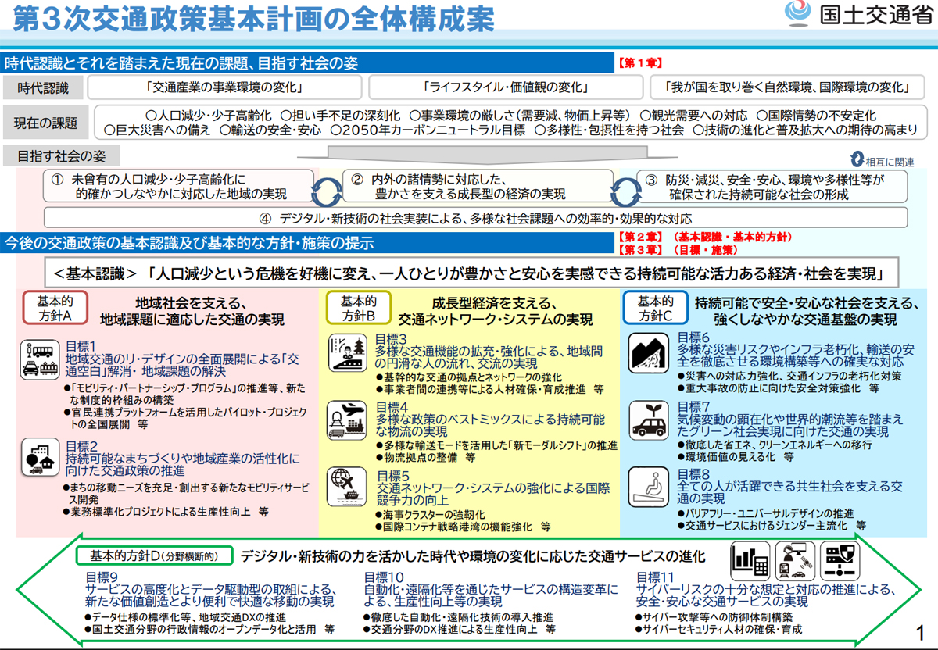
Task: Select the globe icon beside 目標5
Action: (346, 483)
